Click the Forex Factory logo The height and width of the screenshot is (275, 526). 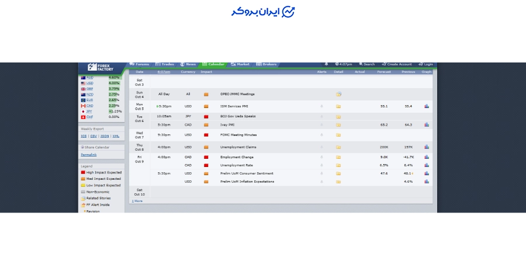[x=101, y=67]
